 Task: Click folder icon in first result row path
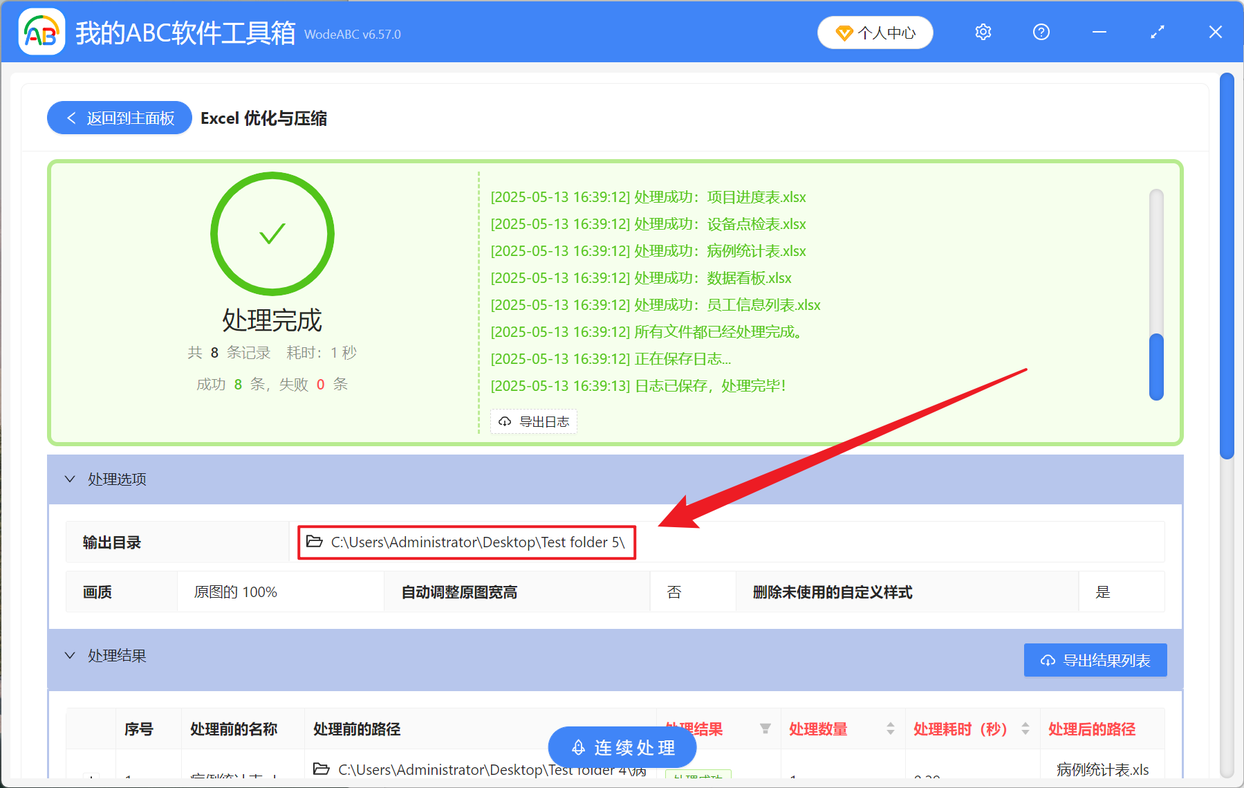pos(321,769)
